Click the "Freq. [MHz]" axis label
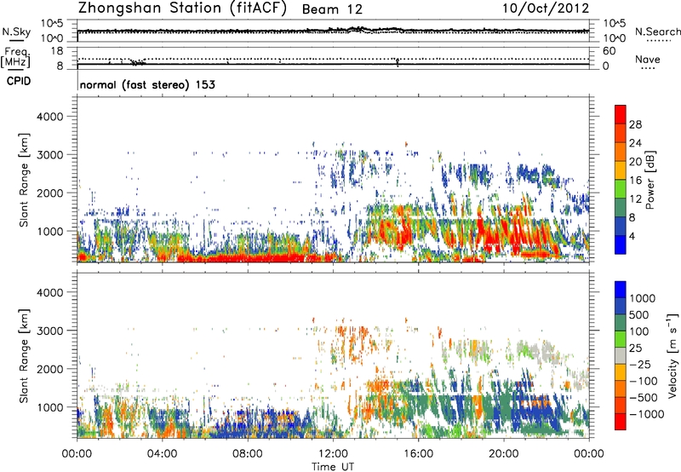This screenshot has height=472, width=681. 15,58
